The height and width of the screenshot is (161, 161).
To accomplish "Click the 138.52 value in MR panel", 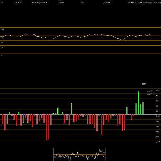I will click(x=150, y=94).
